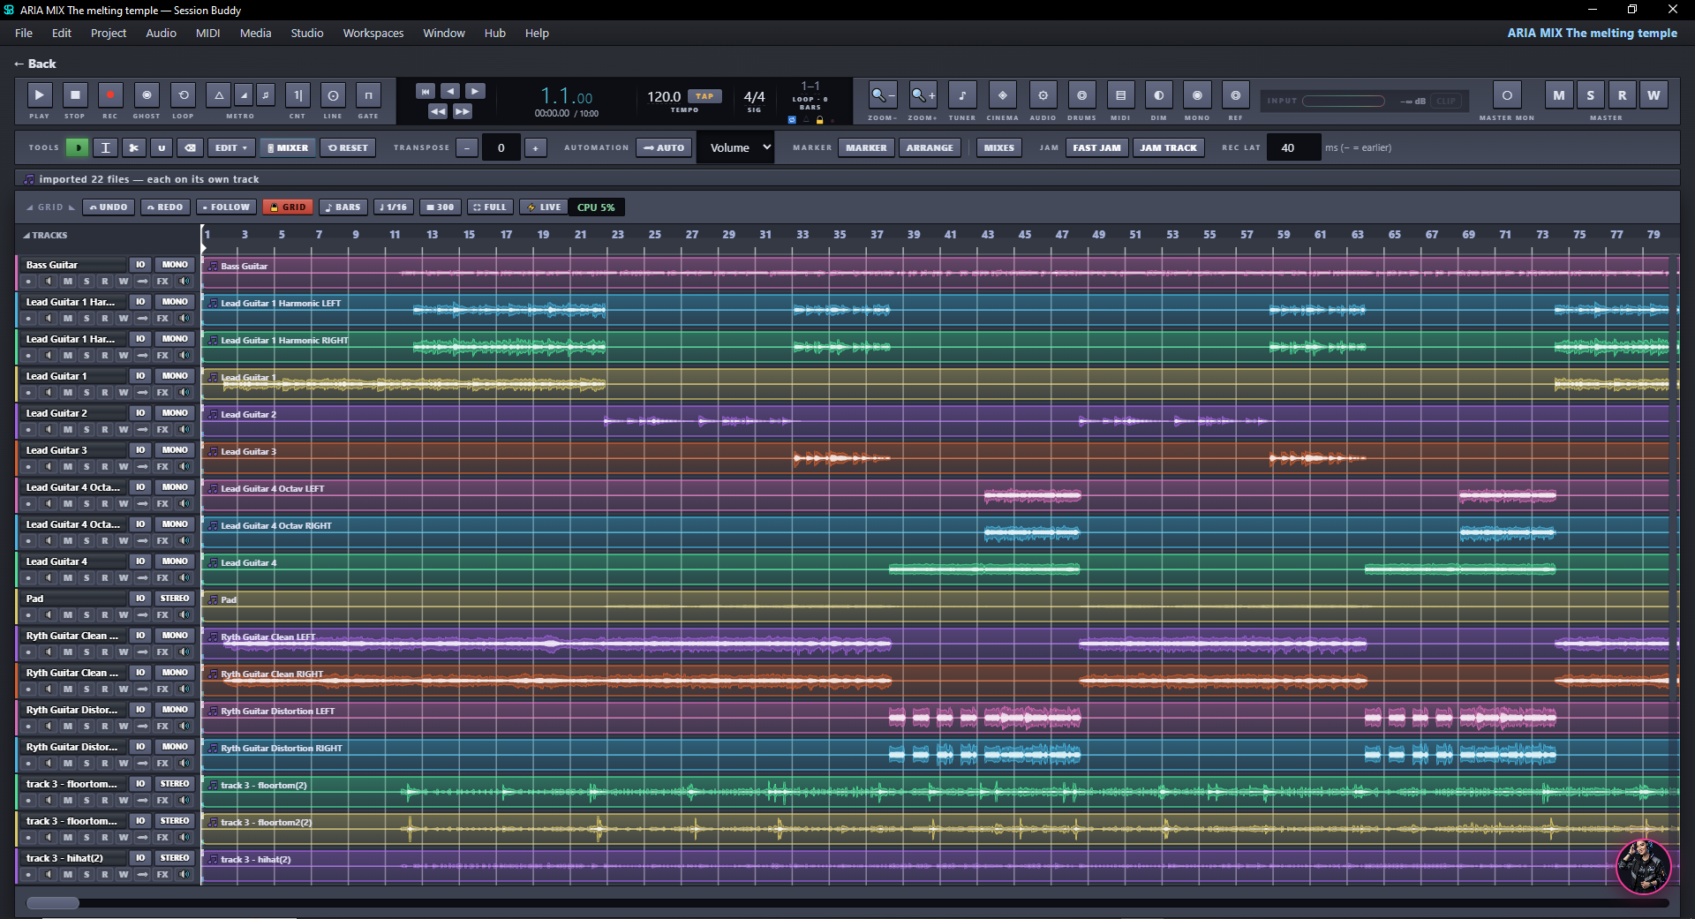Image resolution: width=1695 pixels, height=919 pixels.
Task: Click the ZOOM- magnifier icon
Action: (x=881, y=94)
